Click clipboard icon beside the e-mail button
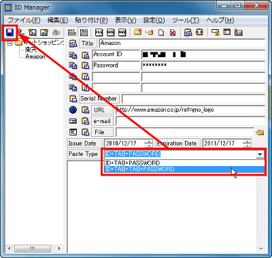Viewport: 272px width, 258px height. pos(85,121)
